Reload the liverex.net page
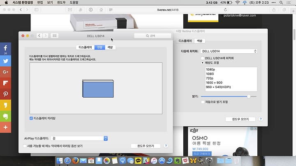 coord(225,10)
